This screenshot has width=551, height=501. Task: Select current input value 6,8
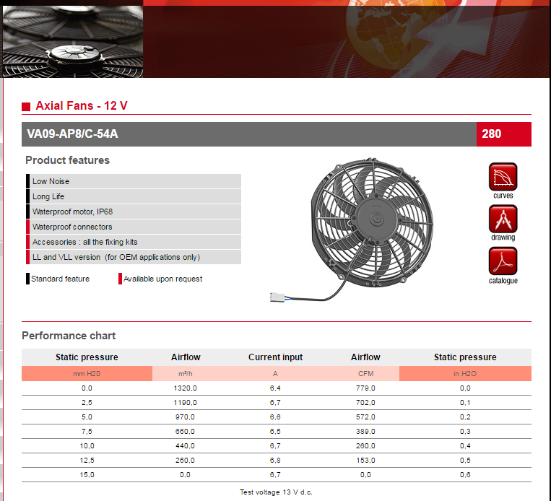pos(275,461)
